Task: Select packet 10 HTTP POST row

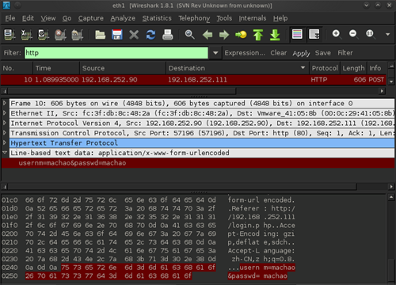Action: coord(193,80)
